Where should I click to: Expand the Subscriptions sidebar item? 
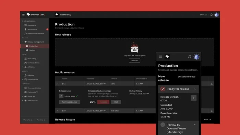[22, 100]
